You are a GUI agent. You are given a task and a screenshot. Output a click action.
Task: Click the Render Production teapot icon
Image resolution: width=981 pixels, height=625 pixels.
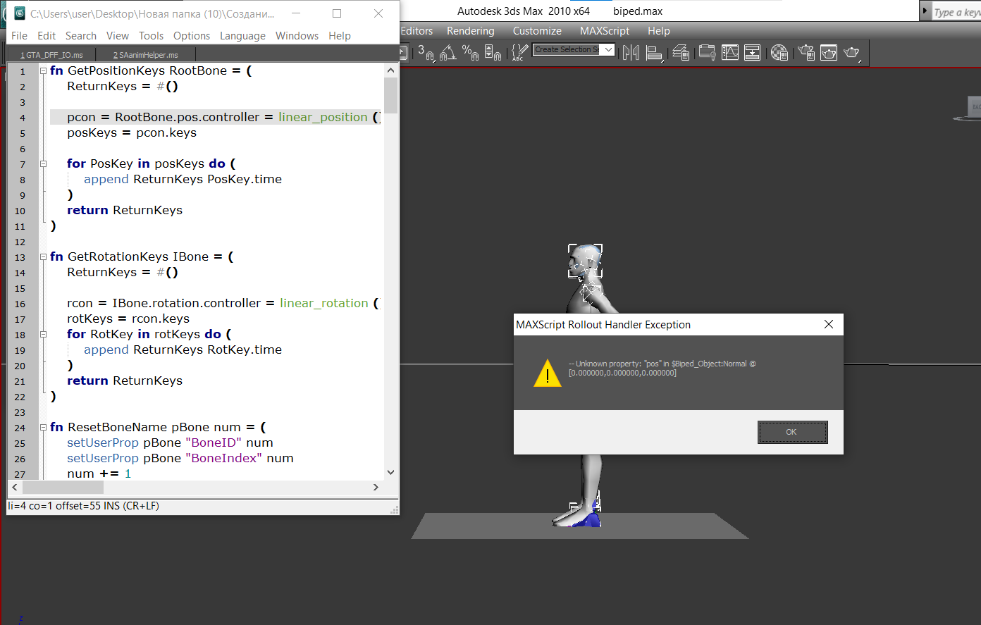852,53
